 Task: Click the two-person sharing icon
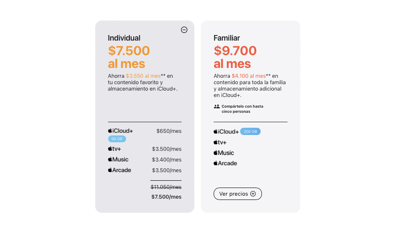tap(217, 107)
